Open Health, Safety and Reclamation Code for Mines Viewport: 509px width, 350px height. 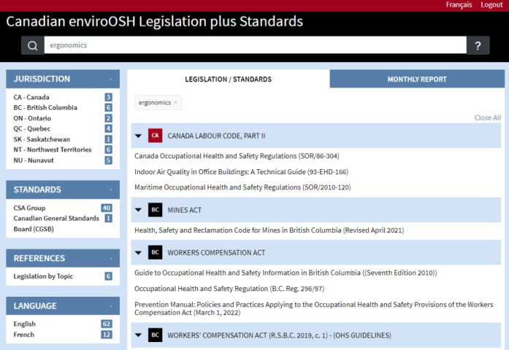click(x=269, y=230)
